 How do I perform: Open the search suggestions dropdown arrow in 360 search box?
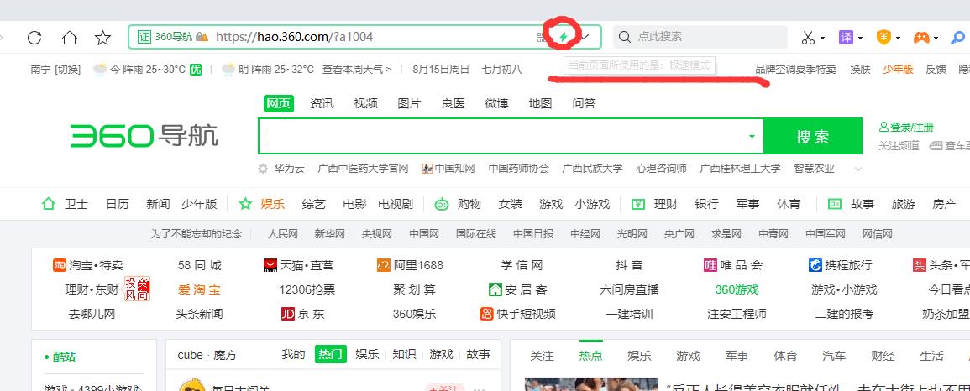pos(751,136)
